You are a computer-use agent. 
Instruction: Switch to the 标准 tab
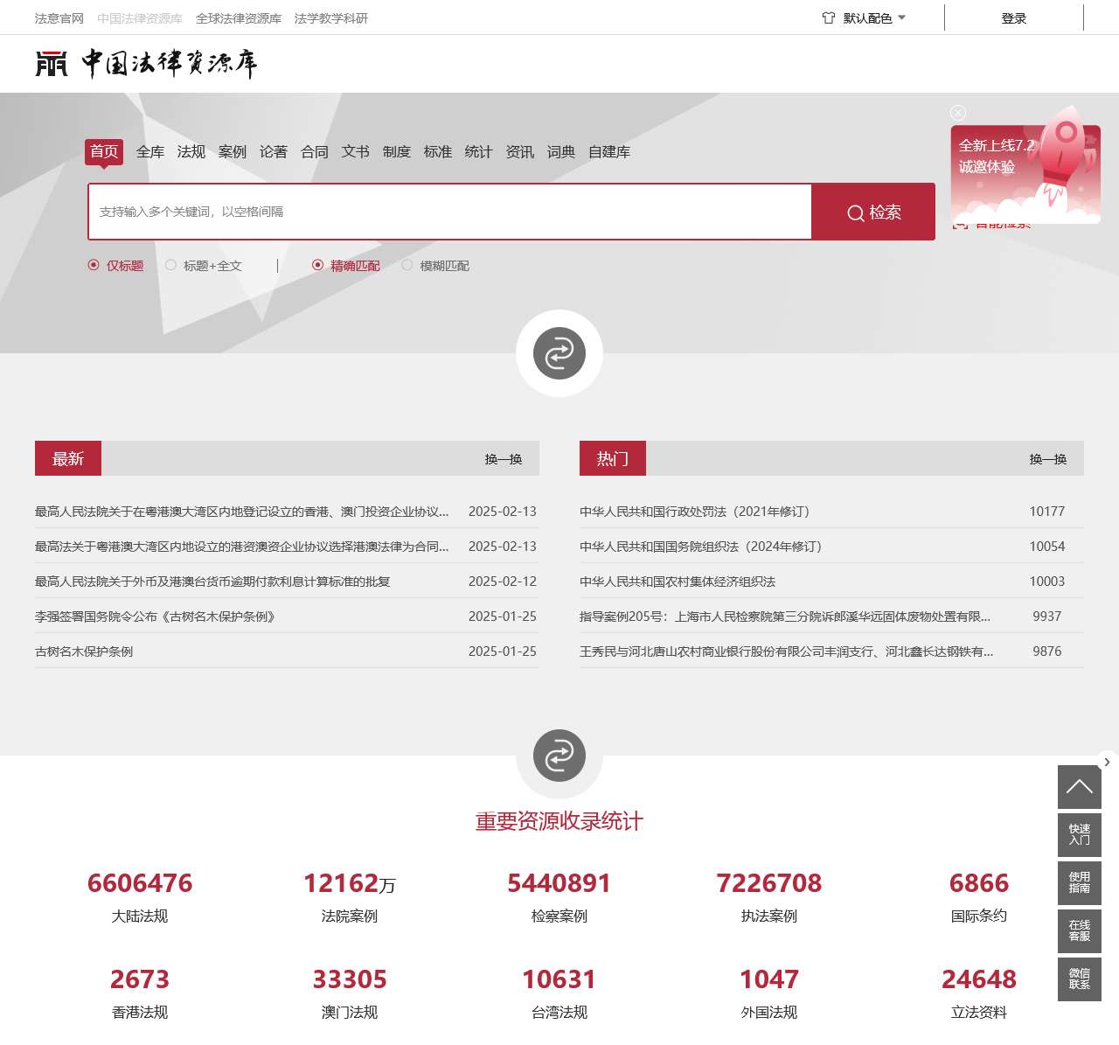tap(438, 151)
